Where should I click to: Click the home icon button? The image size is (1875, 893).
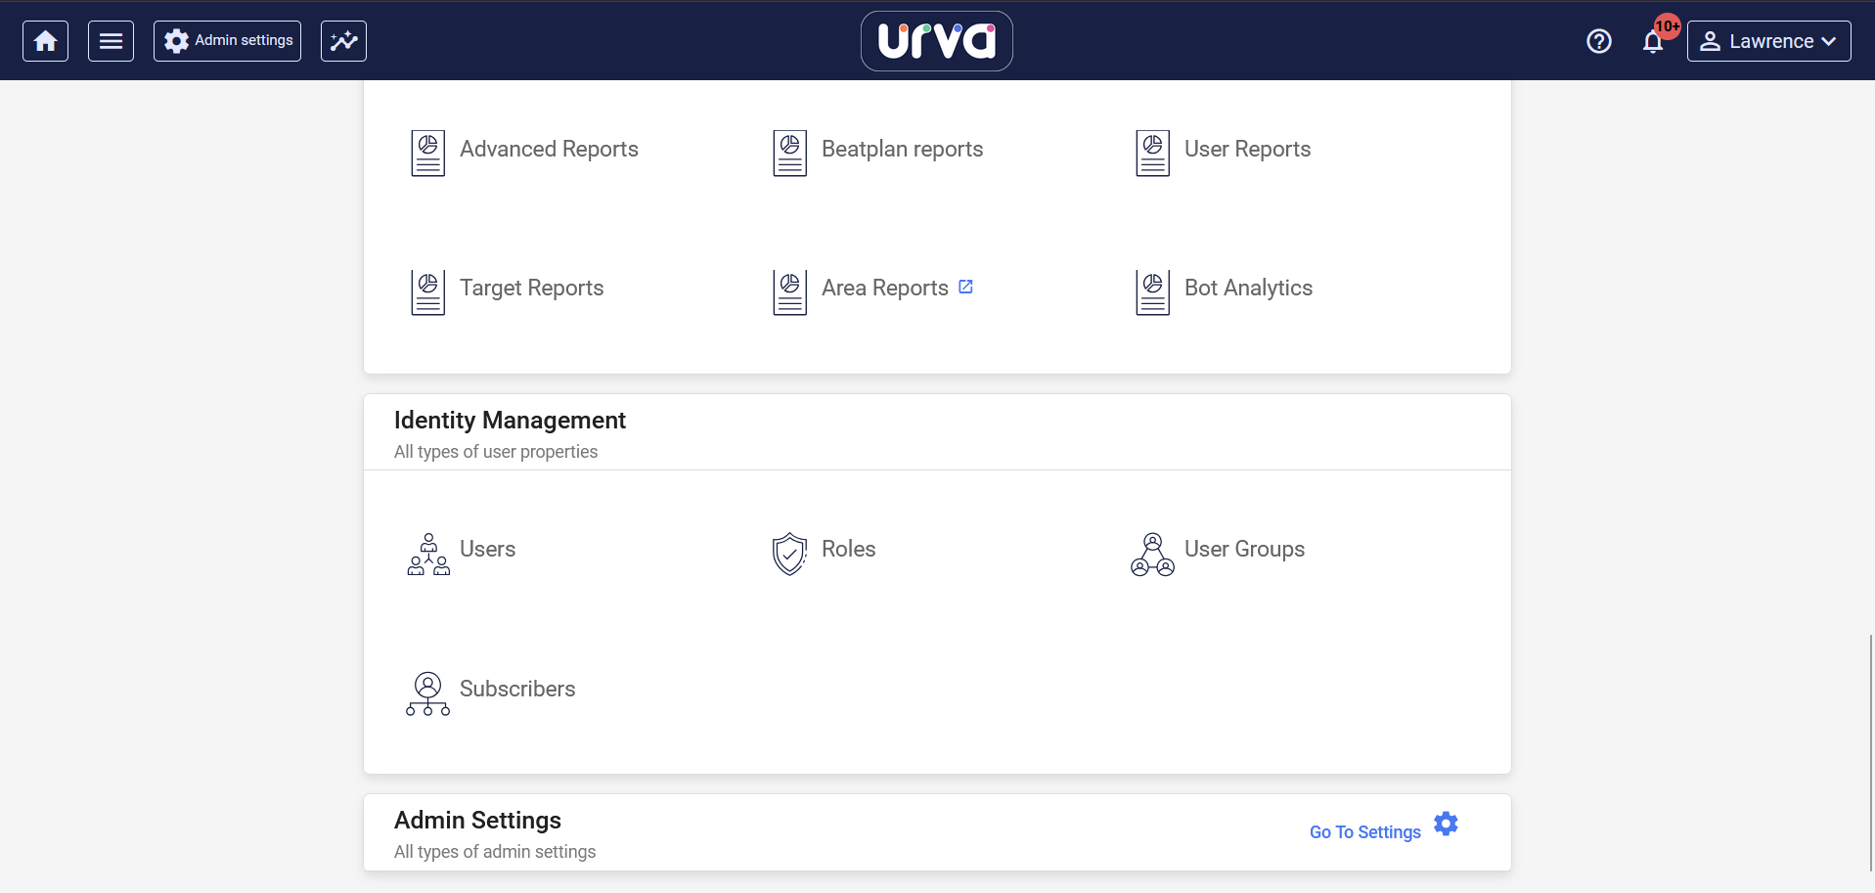pos(45,41)
